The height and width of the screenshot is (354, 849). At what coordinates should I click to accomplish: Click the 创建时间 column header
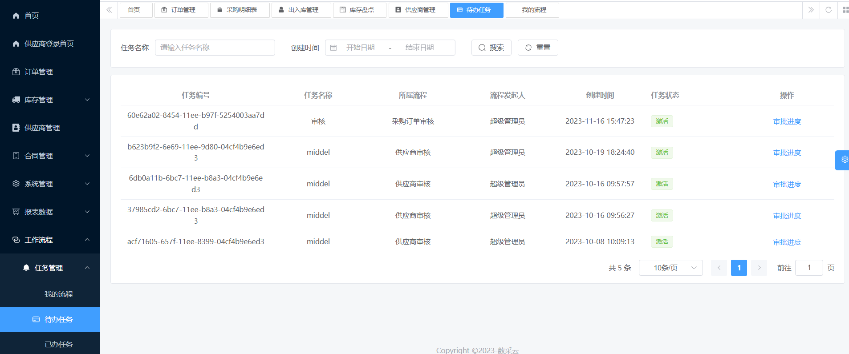600,95
